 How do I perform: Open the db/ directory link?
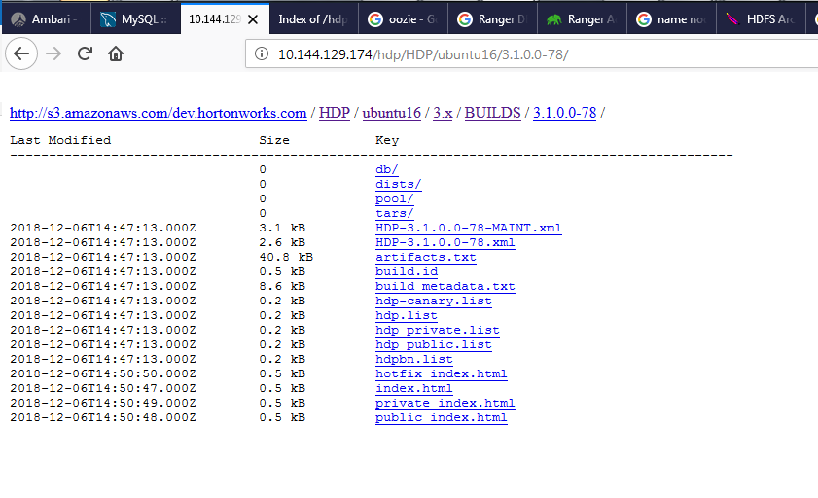[x=386, y=169]
